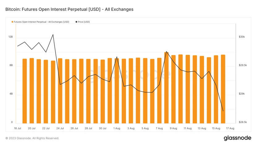Click the price line's highest peak

click(x=53, y=34)
